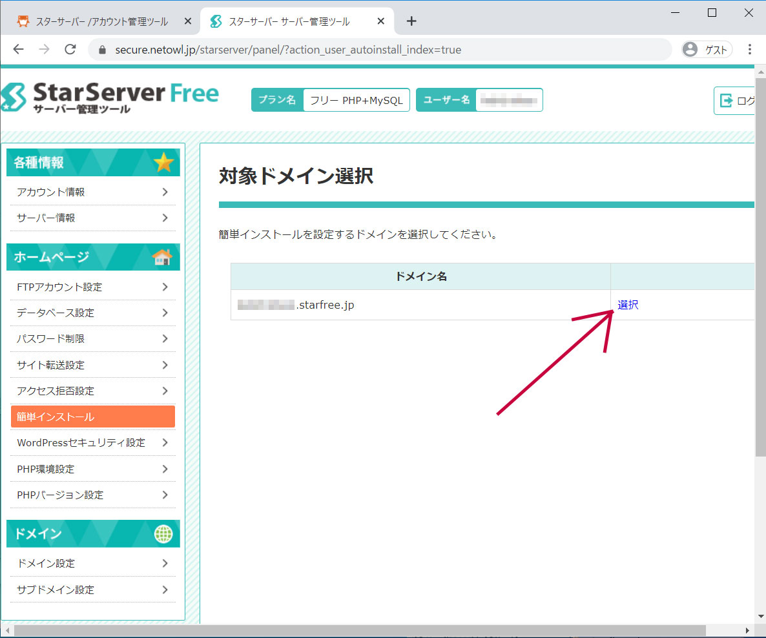
Task: Open the Chrome three-dot menu
Action: point(749,49)
